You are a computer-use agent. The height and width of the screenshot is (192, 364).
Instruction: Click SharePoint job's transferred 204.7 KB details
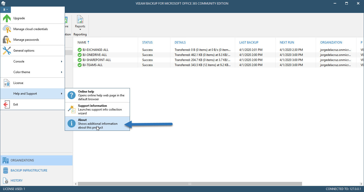point(202,60)
